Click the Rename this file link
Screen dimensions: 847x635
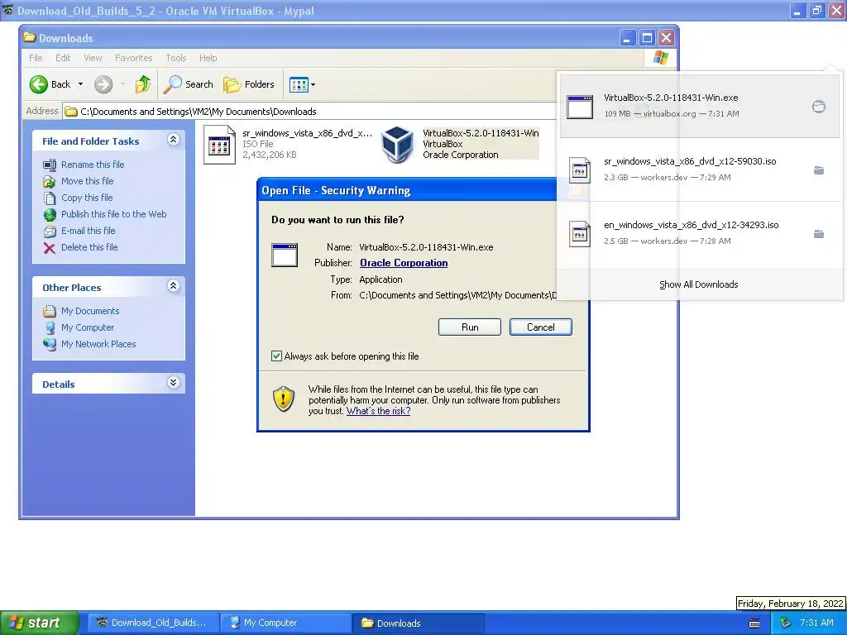[x=93, y=165]
